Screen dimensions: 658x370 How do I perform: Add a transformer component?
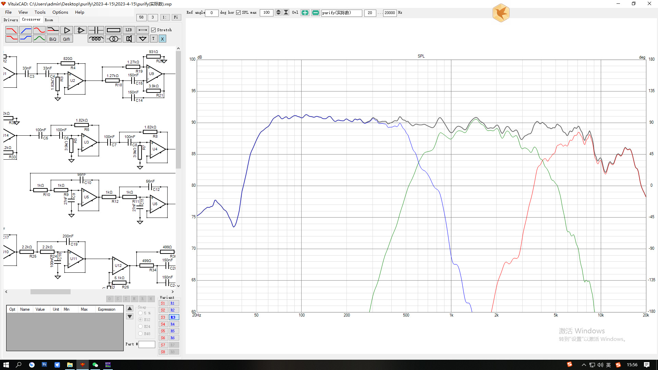[x=113, y=39]
